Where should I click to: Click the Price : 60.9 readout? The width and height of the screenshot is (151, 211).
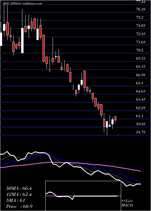pos(19,206)
